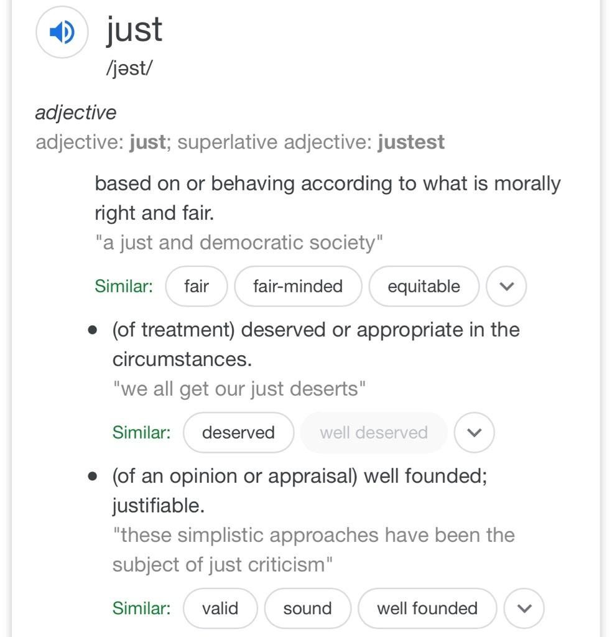Screen dimensions: 612x637
Task: Expand more synonyms after 'equitable'
Action: (x=506, y=286)
